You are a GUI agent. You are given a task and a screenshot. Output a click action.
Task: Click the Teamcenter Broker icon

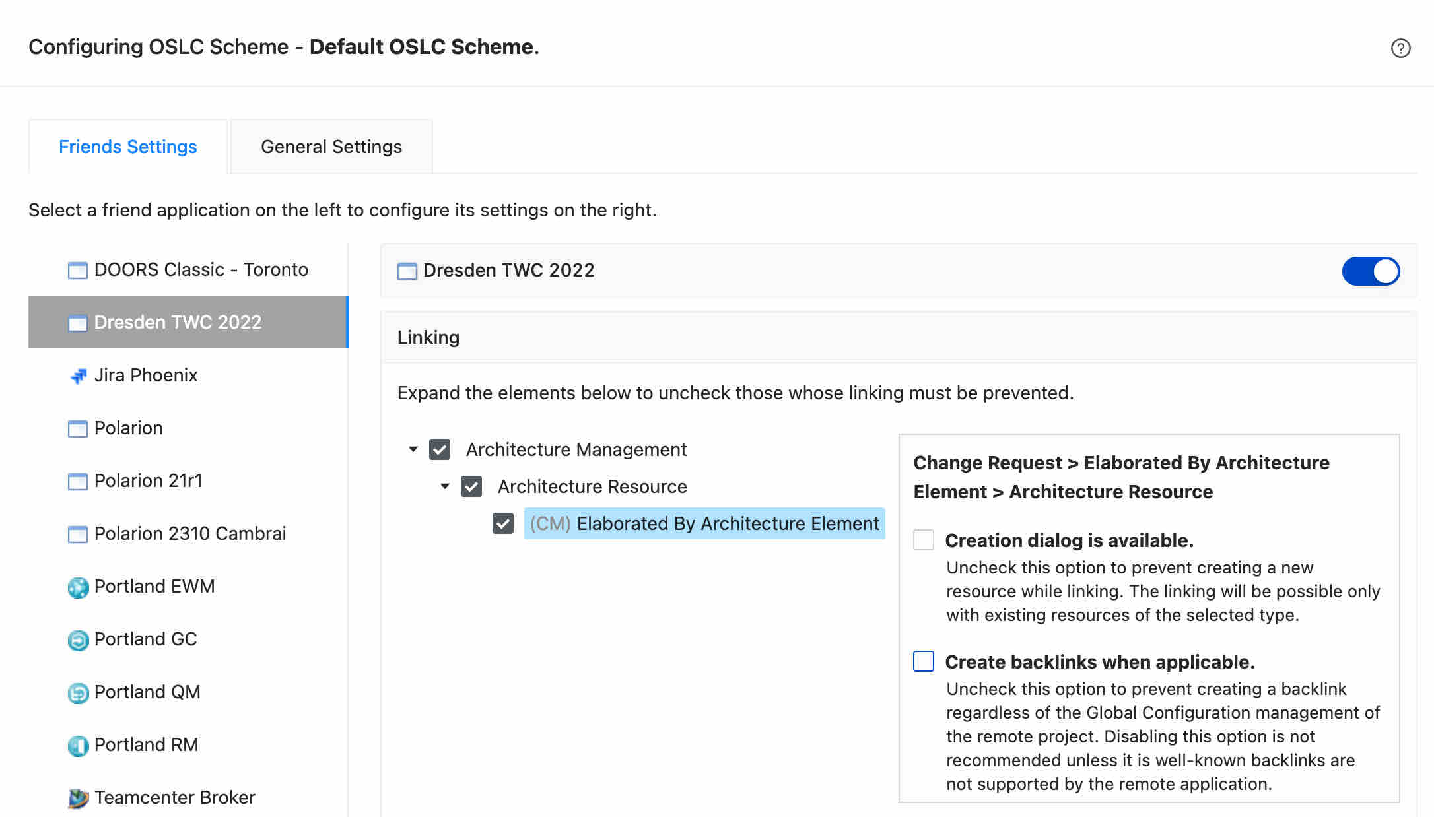coord(78,798)
